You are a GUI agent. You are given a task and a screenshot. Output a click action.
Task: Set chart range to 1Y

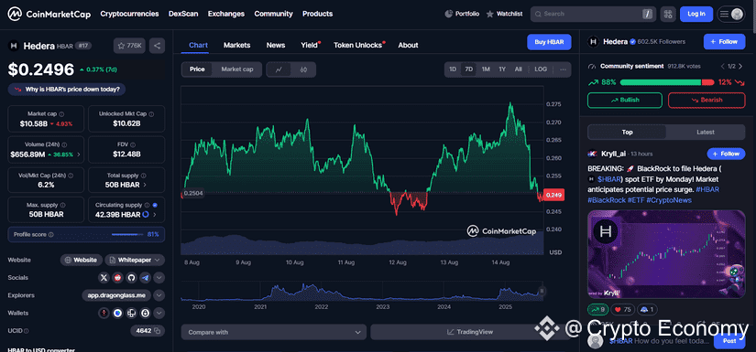tap(502, 69)
